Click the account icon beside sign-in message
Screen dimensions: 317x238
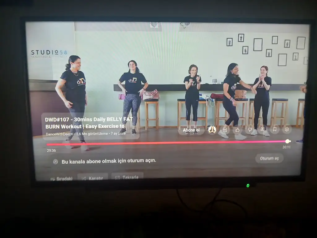(55, 161)
